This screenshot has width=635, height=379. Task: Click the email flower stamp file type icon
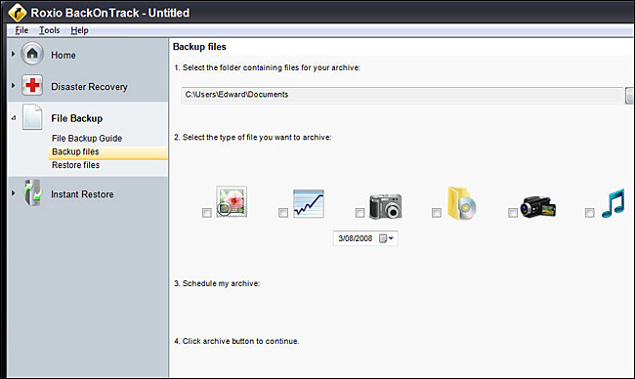point(232,201)
